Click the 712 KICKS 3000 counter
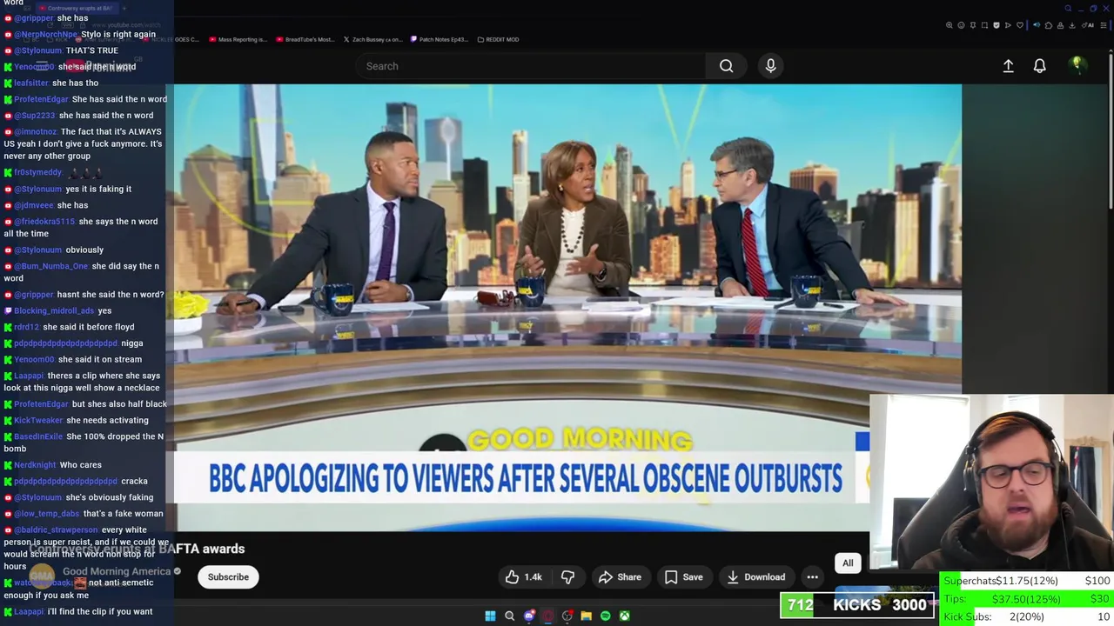The image size is (1114, 626). (x=856, y=605)
